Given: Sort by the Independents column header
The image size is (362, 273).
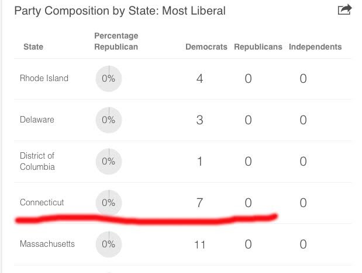Looking at the screenshot, I should click(x=315, y=47).
